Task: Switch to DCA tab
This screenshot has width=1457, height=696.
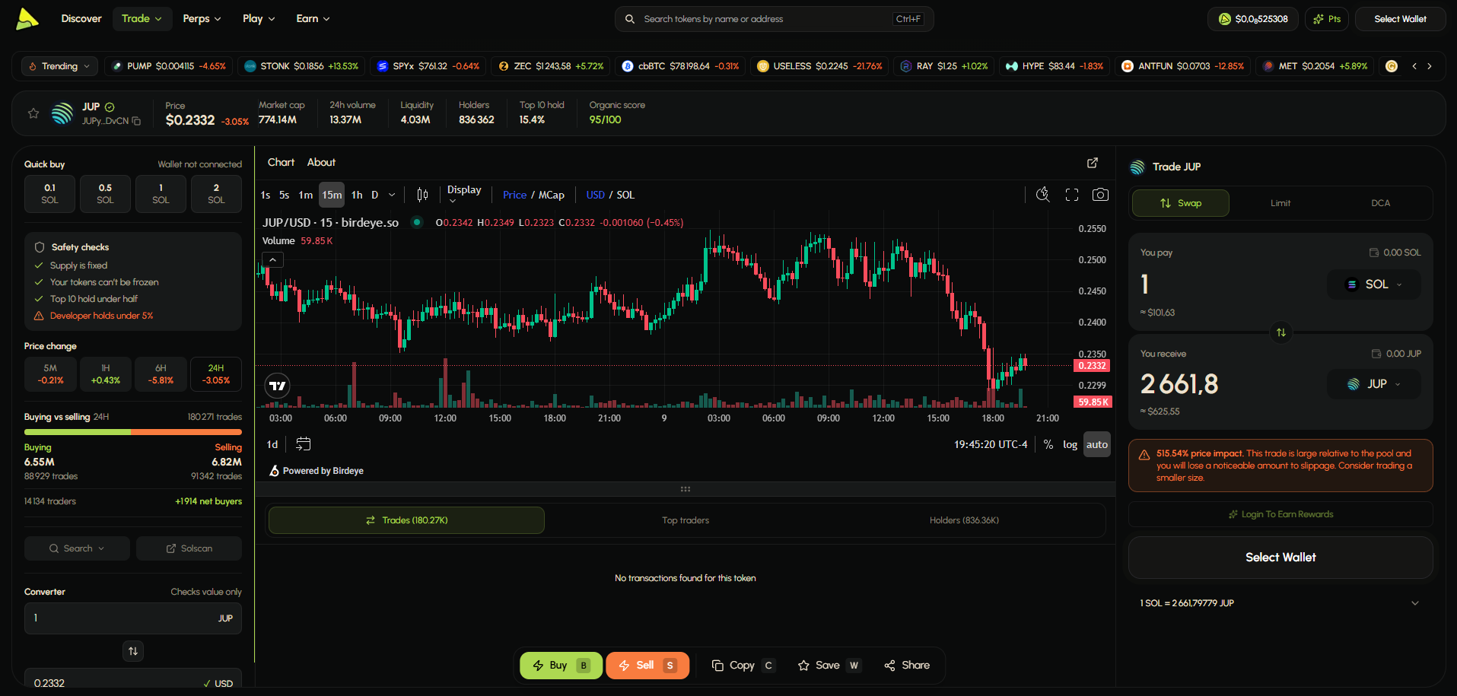Action: coord(1380,203)
